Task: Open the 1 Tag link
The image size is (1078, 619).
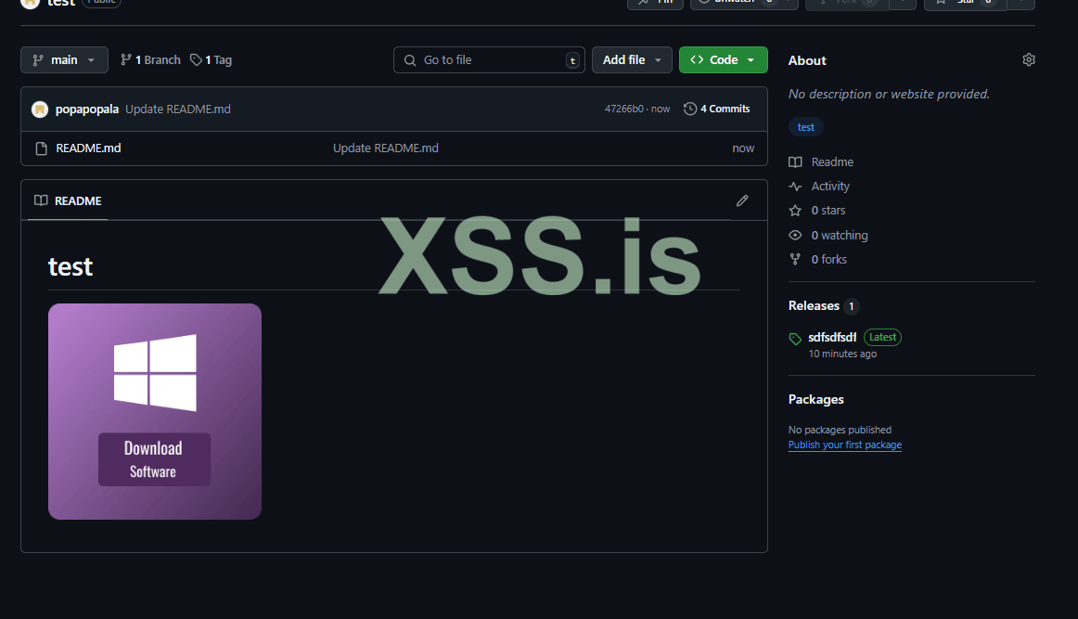Action: [212, 59]
